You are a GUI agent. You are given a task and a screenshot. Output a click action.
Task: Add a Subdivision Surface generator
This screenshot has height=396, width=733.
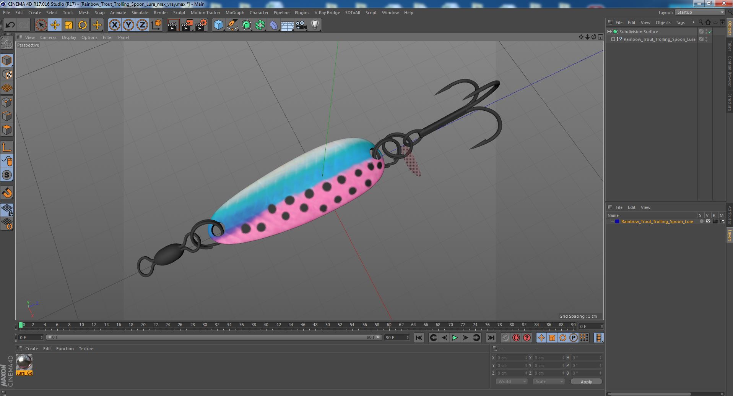(x=246, y=25)
